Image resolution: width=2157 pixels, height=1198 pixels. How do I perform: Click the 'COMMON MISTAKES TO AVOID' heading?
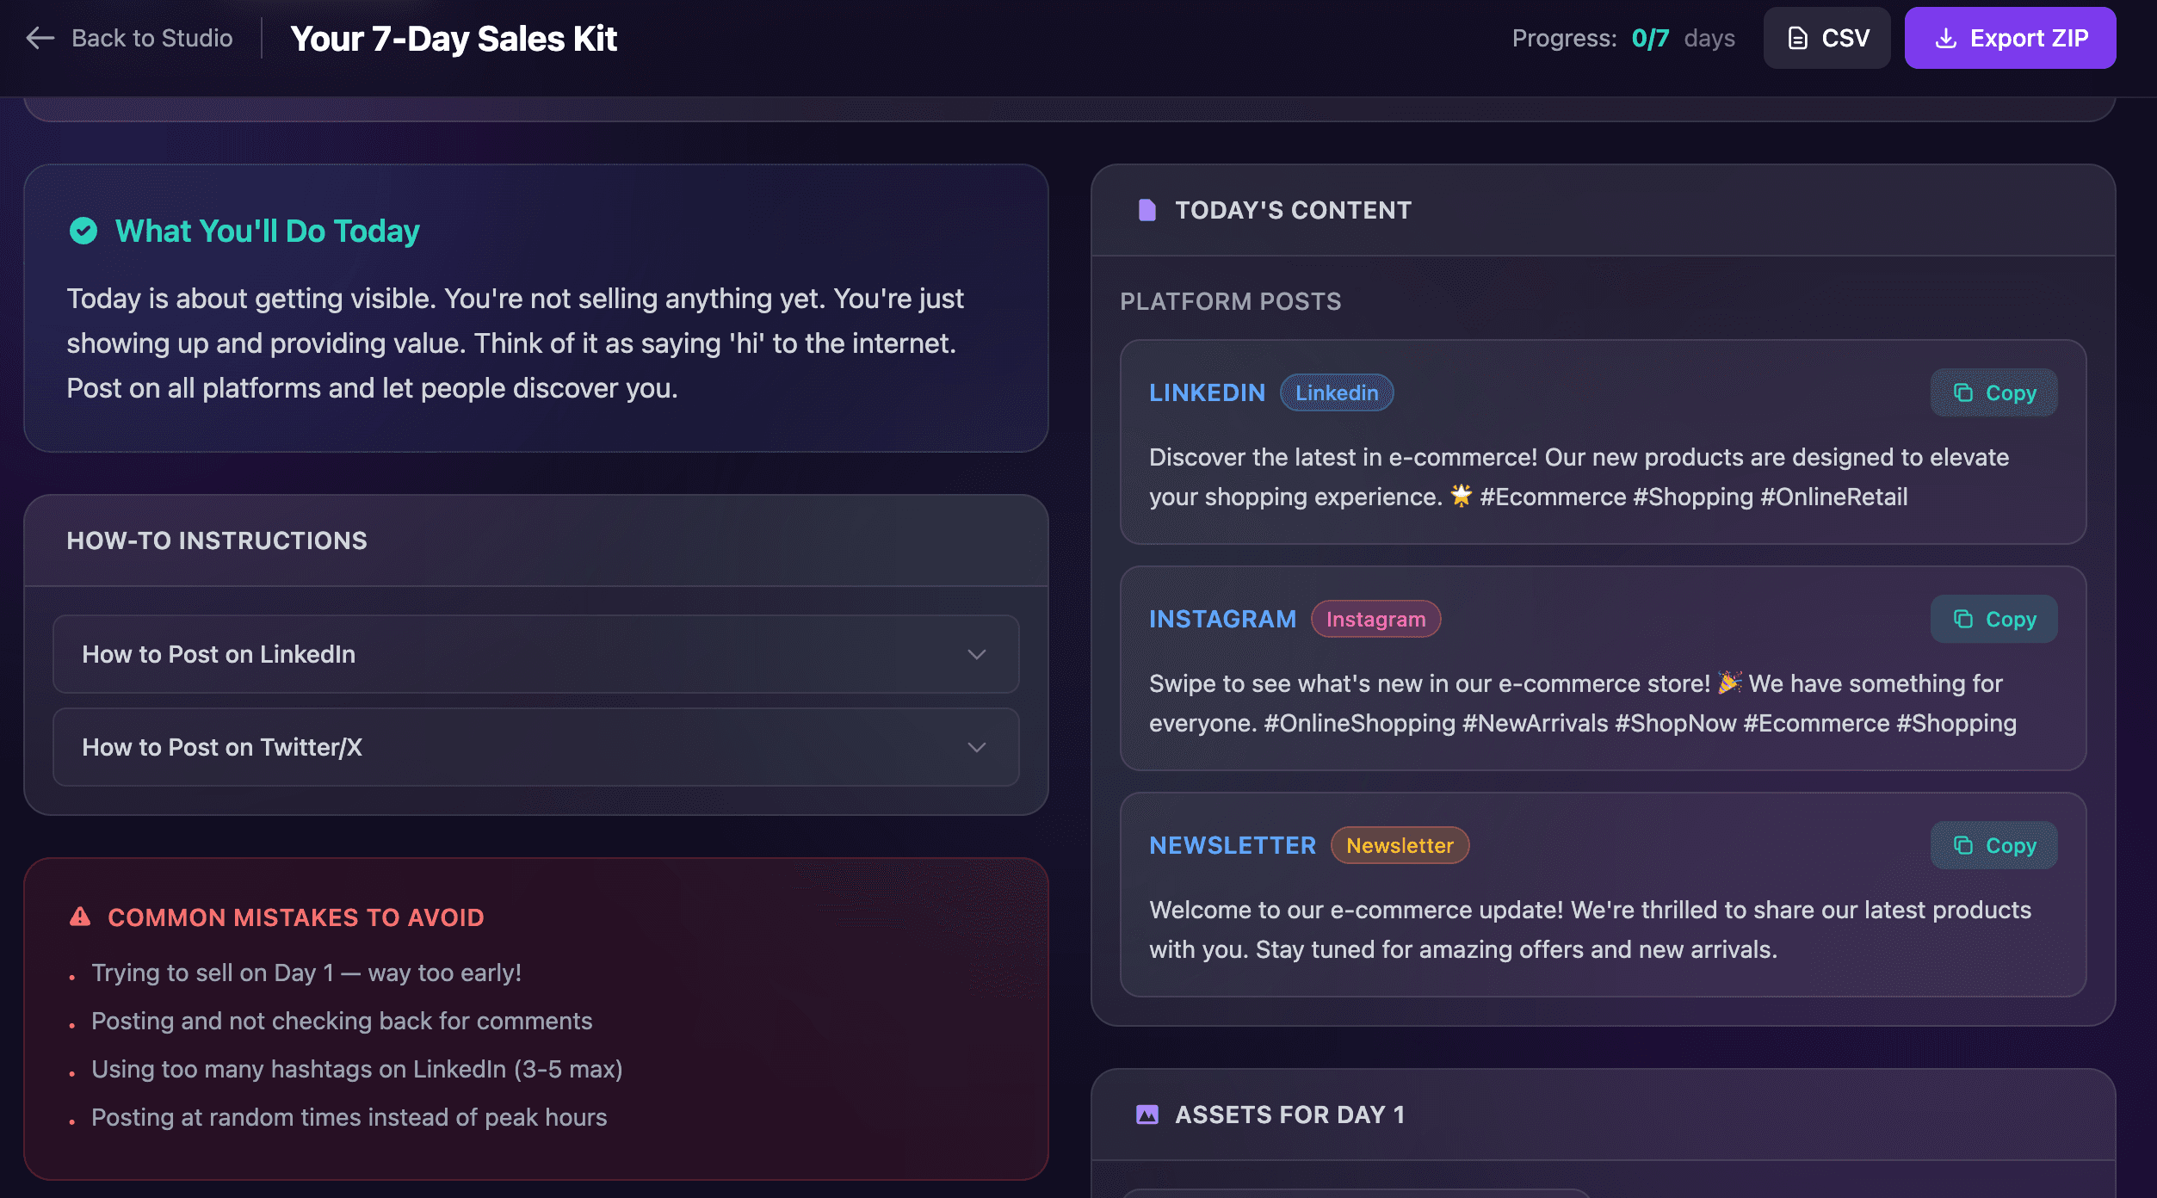tap(295, 917)
